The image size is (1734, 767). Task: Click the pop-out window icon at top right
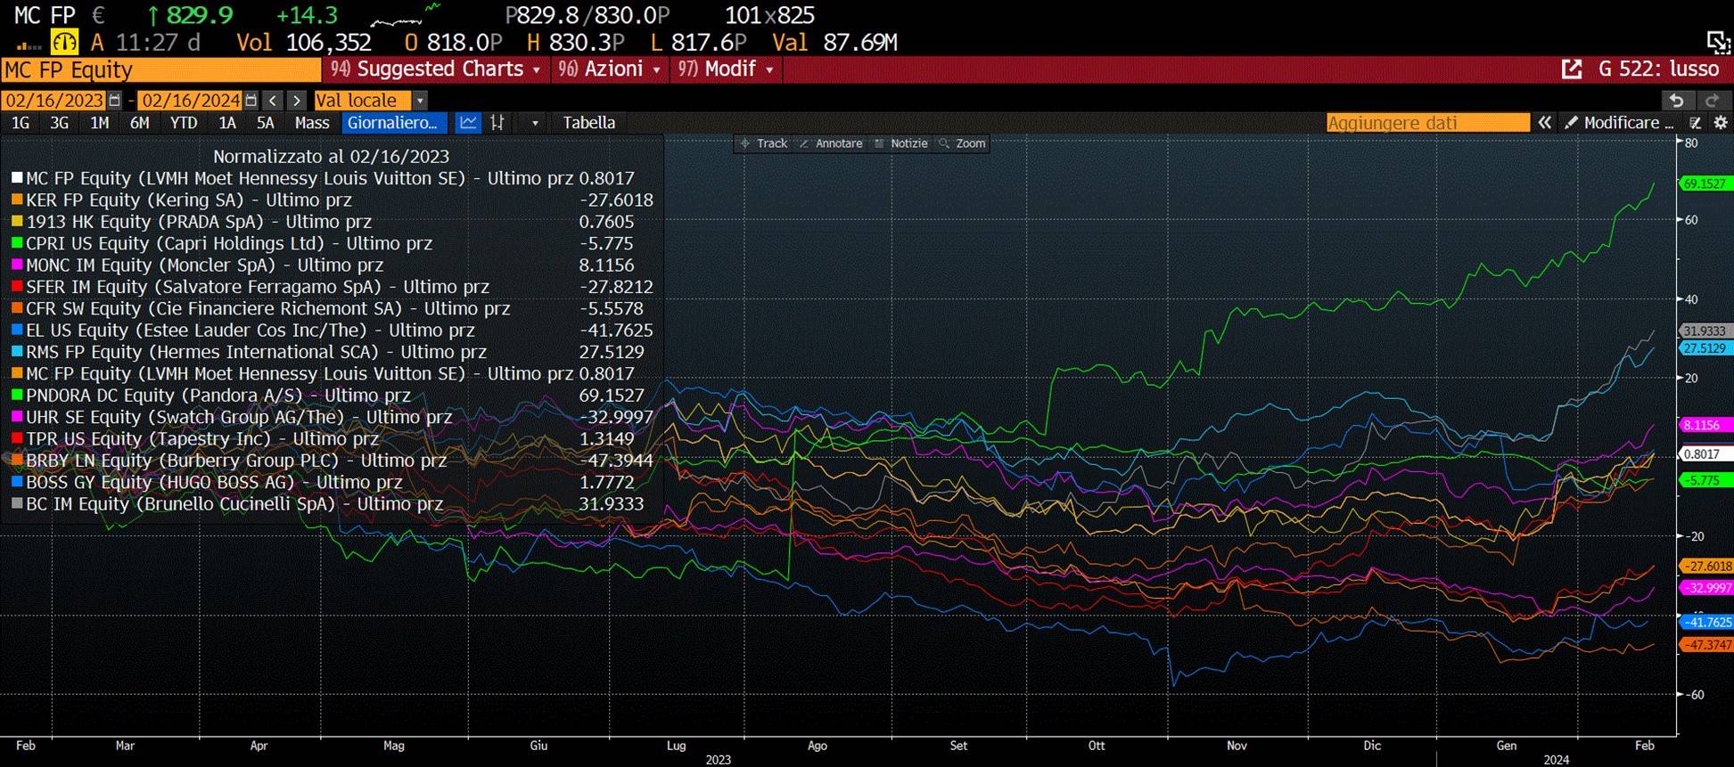coord(1718,42)
